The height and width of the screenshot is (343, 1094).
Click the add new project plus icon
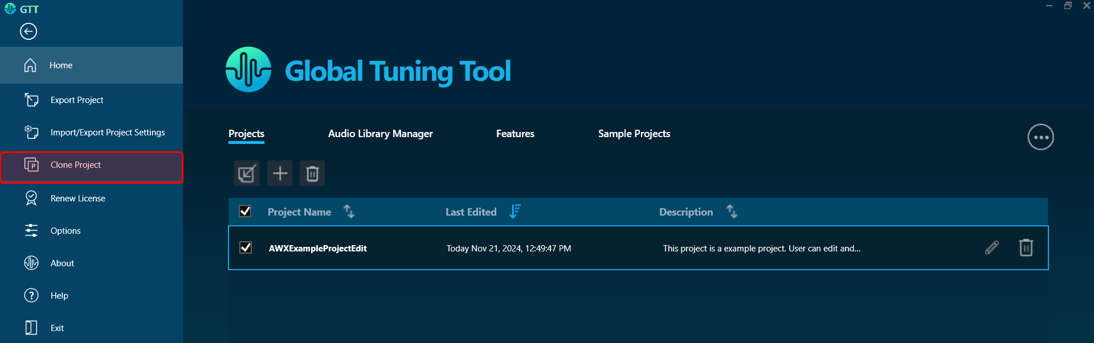[x=280, y=173]
